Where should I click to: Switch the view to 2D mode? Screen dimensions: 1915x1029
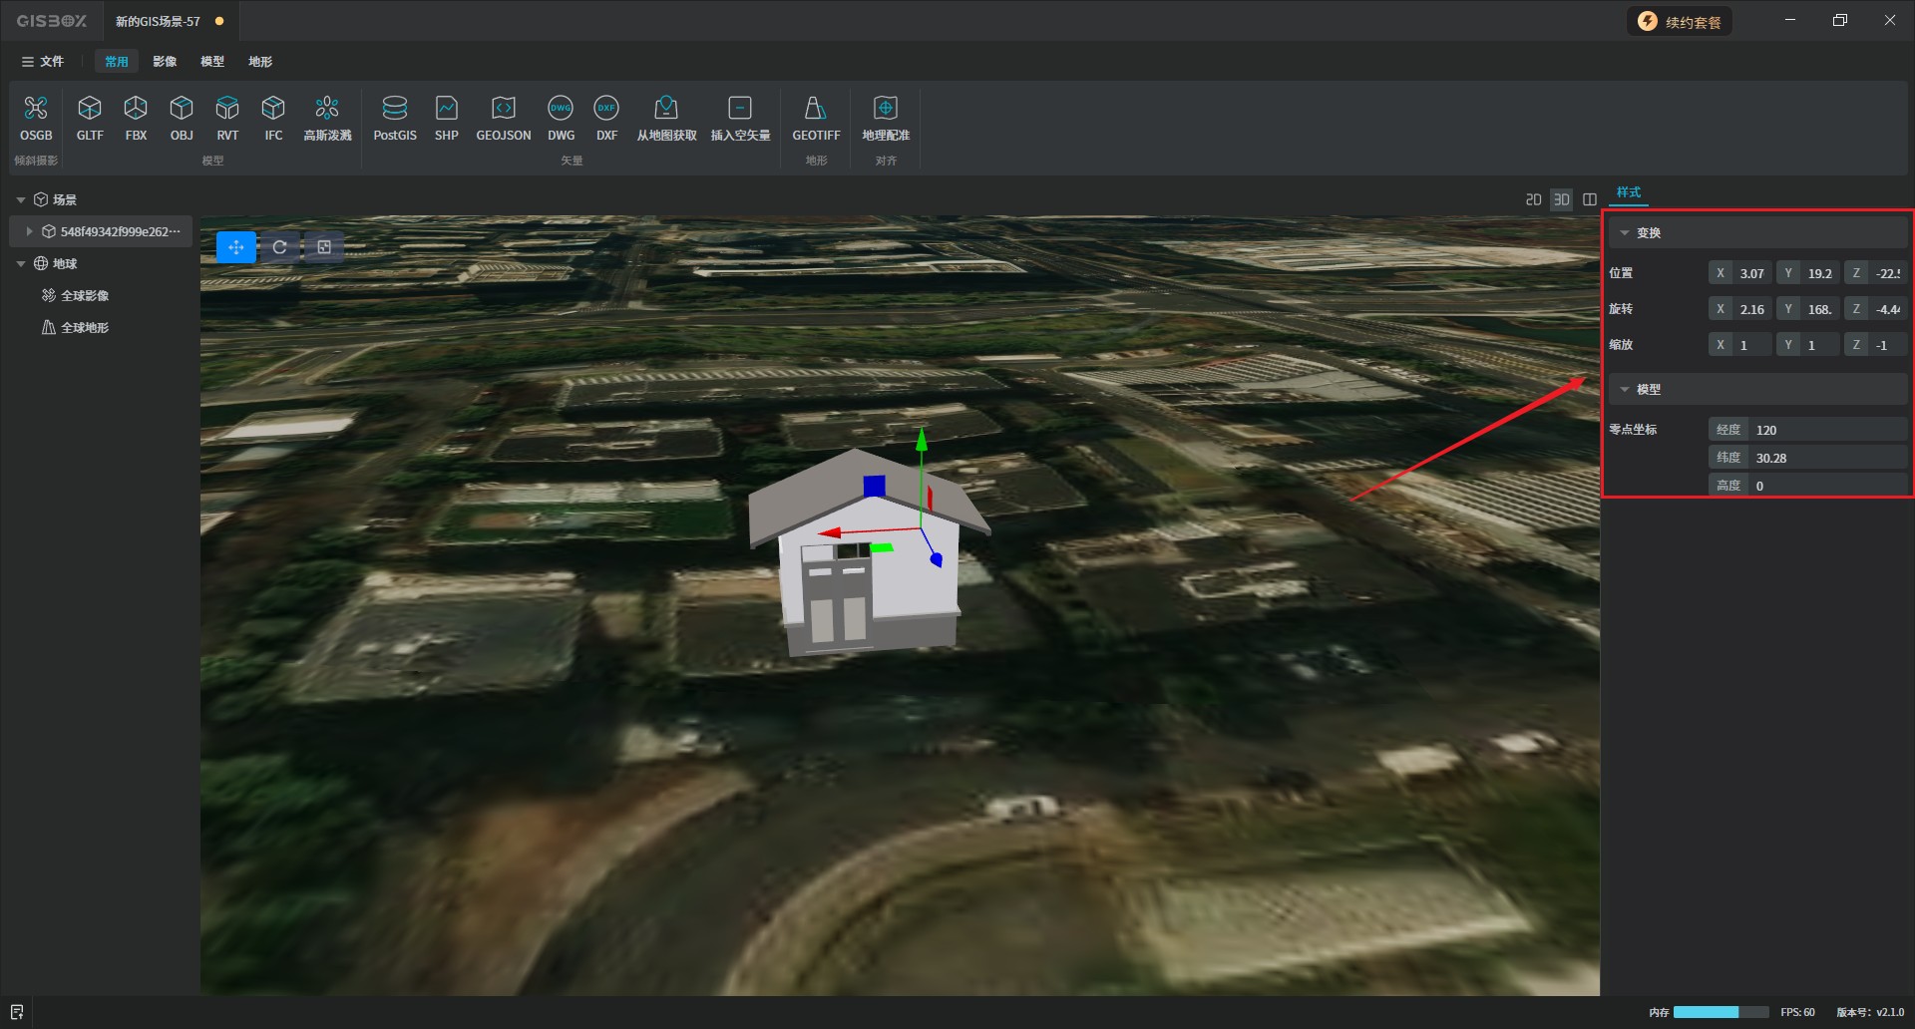pyautogui.click(x=1533, y=200)
